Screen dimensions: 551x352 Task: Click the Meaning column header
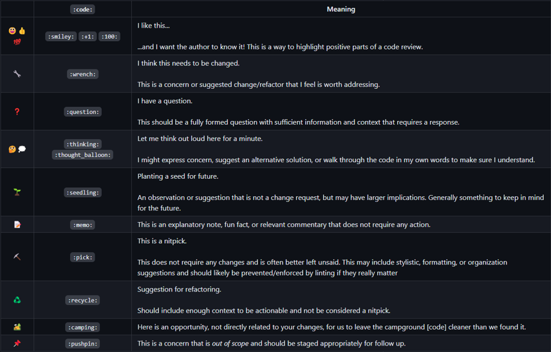coord(341,9)
